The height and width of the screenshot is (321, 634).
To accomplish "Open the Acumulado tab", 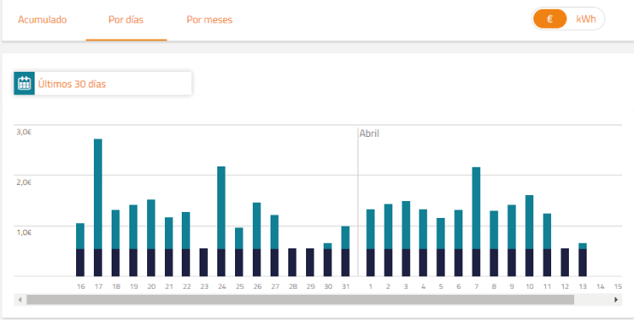I will [x=42, y=19].
